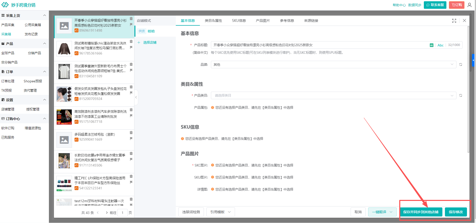Refresh the product category icon
Image resolution: width=476 pixels, height=223 pixels.
[x=461, y=95]
